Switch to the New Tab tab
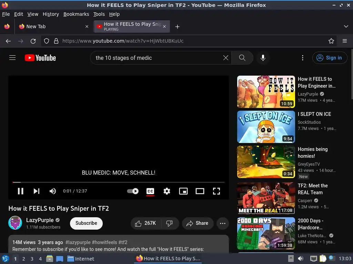The width and height of the screenshot is (353, 264). 53,26
